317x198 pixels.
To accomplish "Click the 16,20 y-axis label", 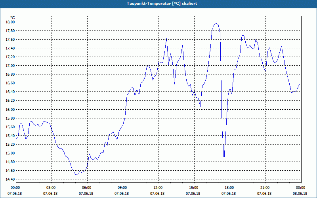I will [11, 101].
